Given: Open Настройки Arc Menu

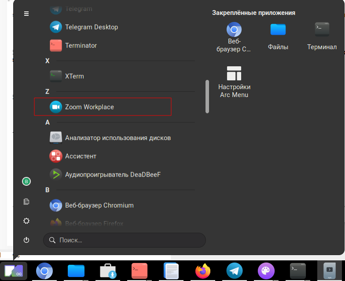Looking at the screenshot, I should coord(234,82).
